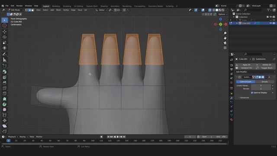Image resolution: width=277 pixels, height=156 pixels.
Task: Open the Vertex menu
Action: coord(66,10)
